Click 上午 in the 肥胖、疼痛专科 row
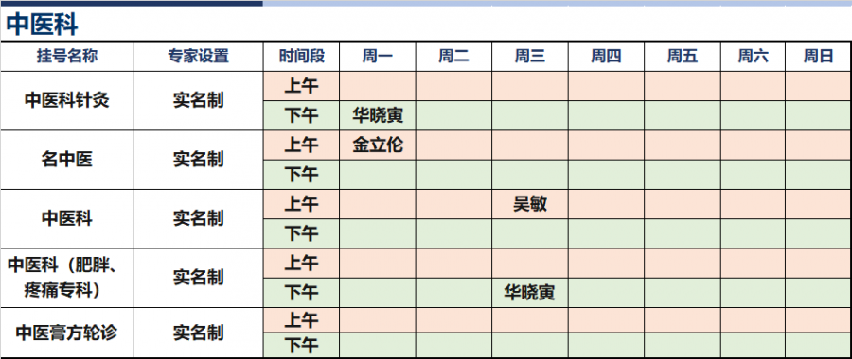 (x=302, y=263)
